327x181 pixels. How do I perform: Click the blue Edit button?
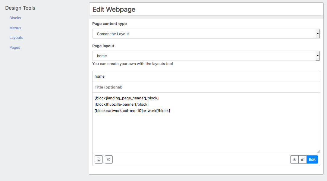(x=312, y=159)
